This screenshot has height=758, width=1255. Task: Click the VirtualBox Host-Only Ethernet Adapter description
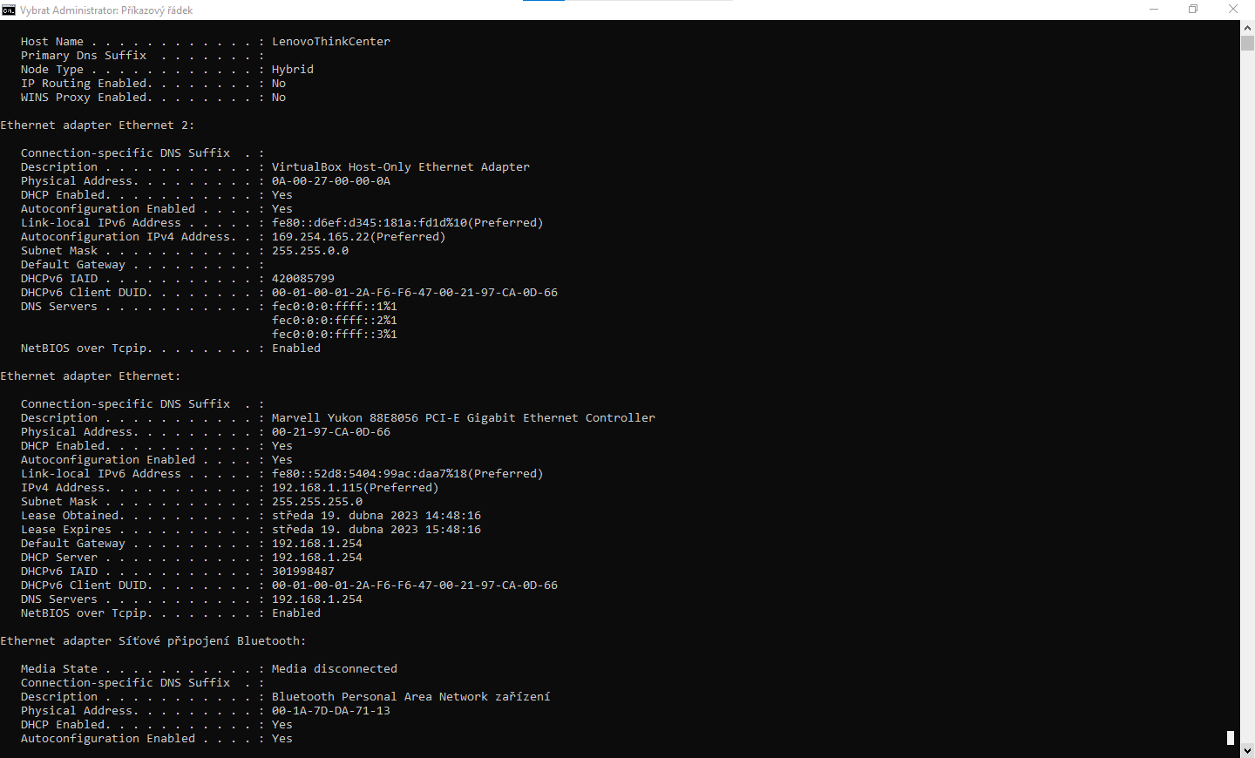[x=400, y=167]
